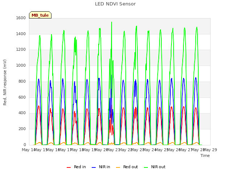Click the 800 y-axis tick value
Viewport: 232px width, 174px height.
coord(22,81)
